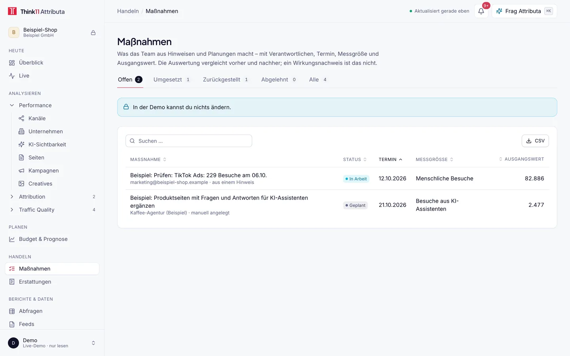The image size is (570, 356).
Task: Open the TikTok Ads Maßnahme row
Action: (337, 178)
